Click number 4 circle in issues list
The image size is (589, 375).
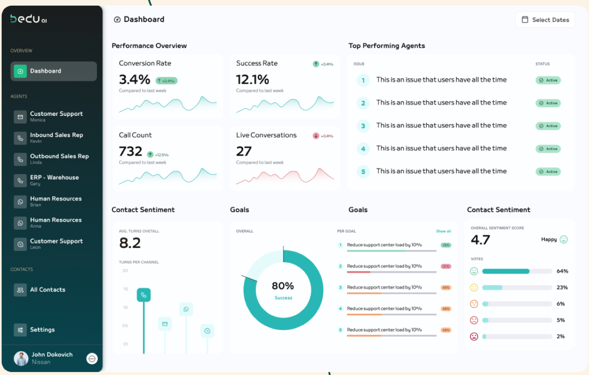[363, 149]
